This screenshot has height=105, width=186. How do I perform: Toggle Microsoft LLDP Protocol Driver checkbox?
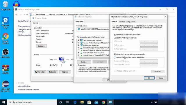coord(78,52)
